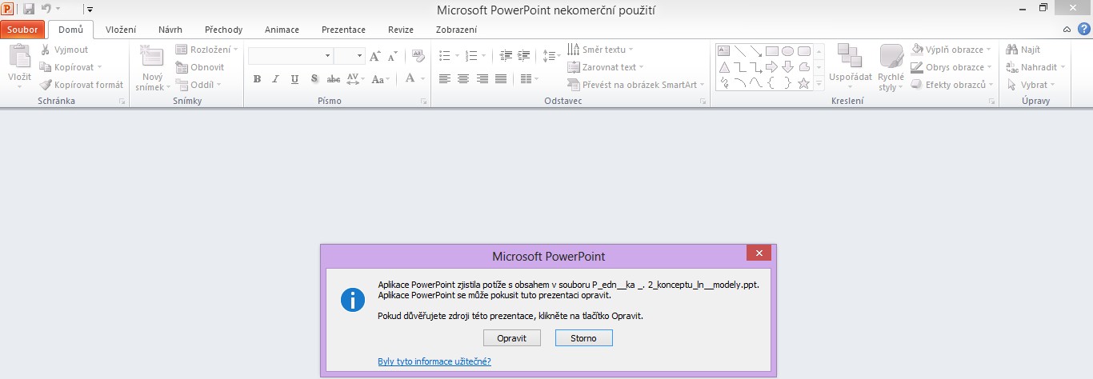Open the character spacing AV dropdown
This screenshot has height=379, width=1093.
tap(355, 78)
